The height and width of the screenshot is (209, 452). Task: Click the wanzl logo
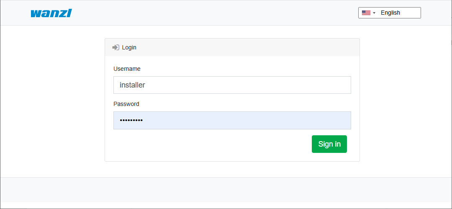click(x=51, y=13)
